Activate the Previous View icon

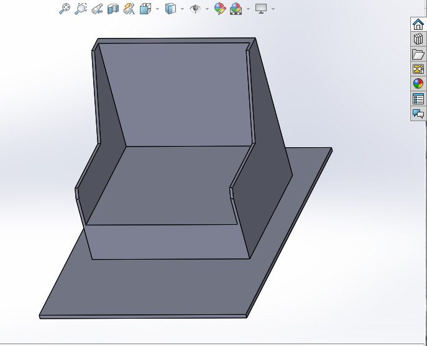pyautogui.click(x=97, y=9)
